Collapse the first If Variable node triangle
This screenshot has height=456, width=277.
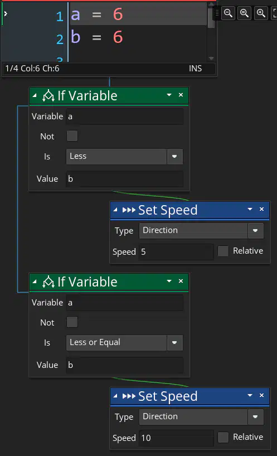(x=35, y=95)
